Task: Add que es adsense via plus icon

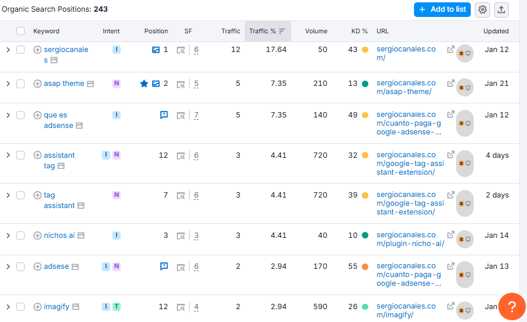Action: (x=37, y=115)
